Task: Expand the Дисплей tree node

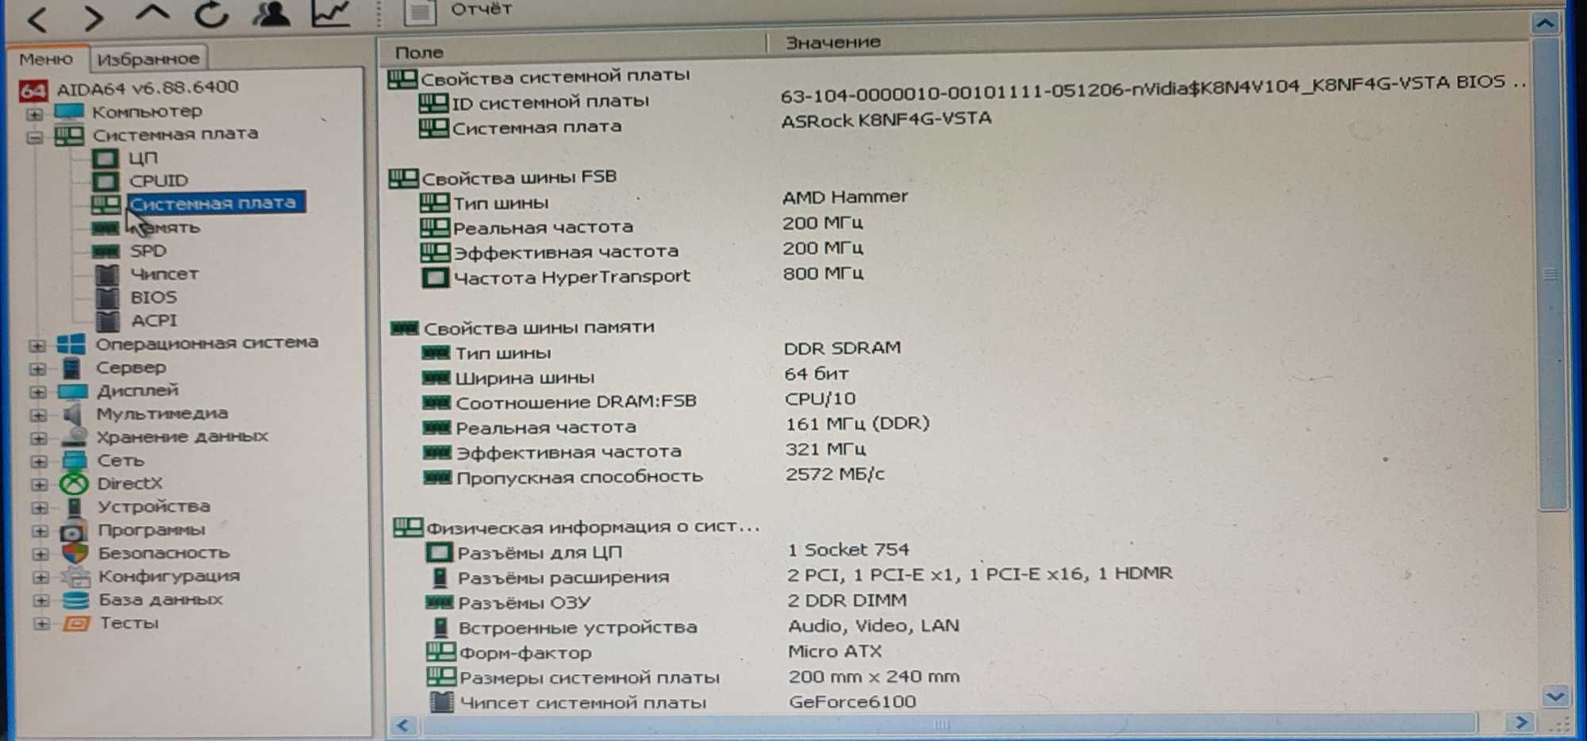Action: coord(37,392)
